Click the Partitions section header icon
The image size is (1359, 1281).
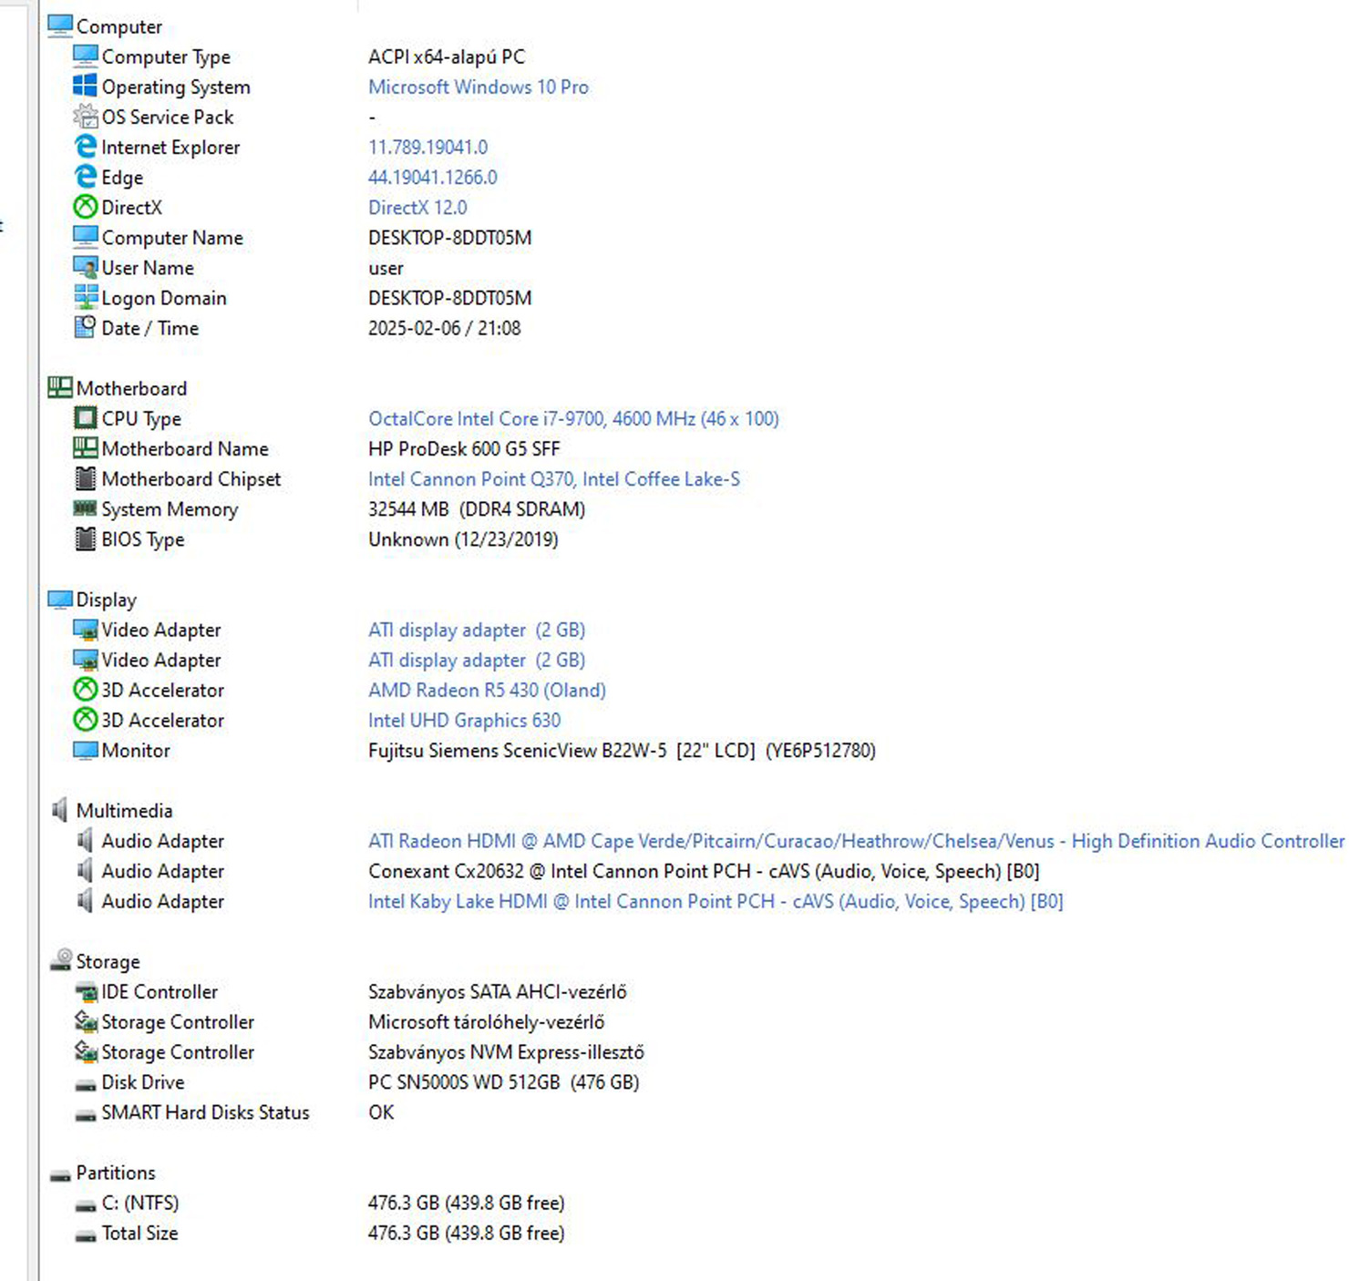pos(60,1174)
